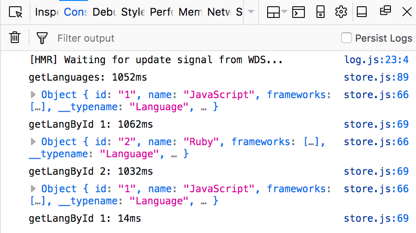The height and width of the screenshot is (233, 416).
Task: Switch to the Memory tab
Action: coord(190,12)
